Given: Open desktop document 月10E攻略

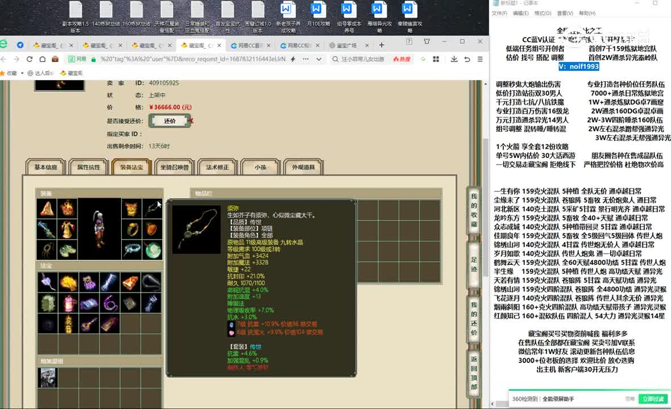Looking at the screenshot, I should click(x=319, y=15).
